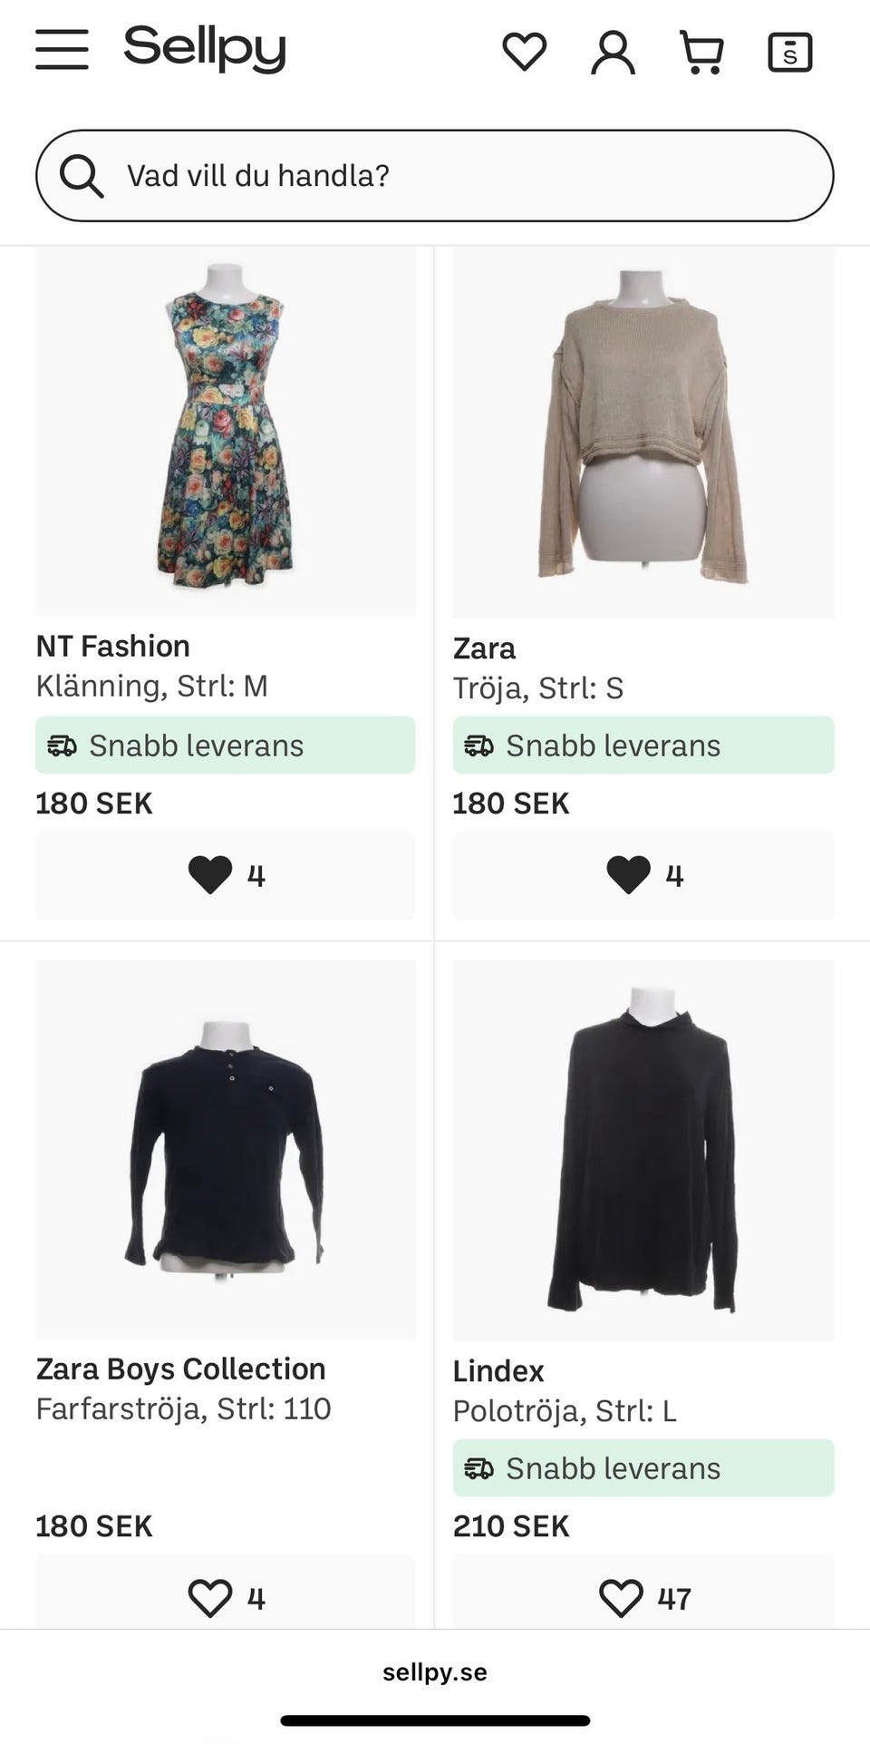Open the NT Fashion product title
This screenshot has height=1744, width=870.
pos(113,646)
